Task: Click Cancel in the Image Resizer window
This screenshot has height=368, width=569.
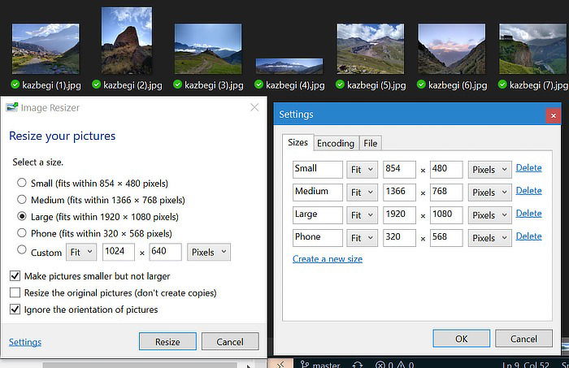Action: (x=230, y=341)
